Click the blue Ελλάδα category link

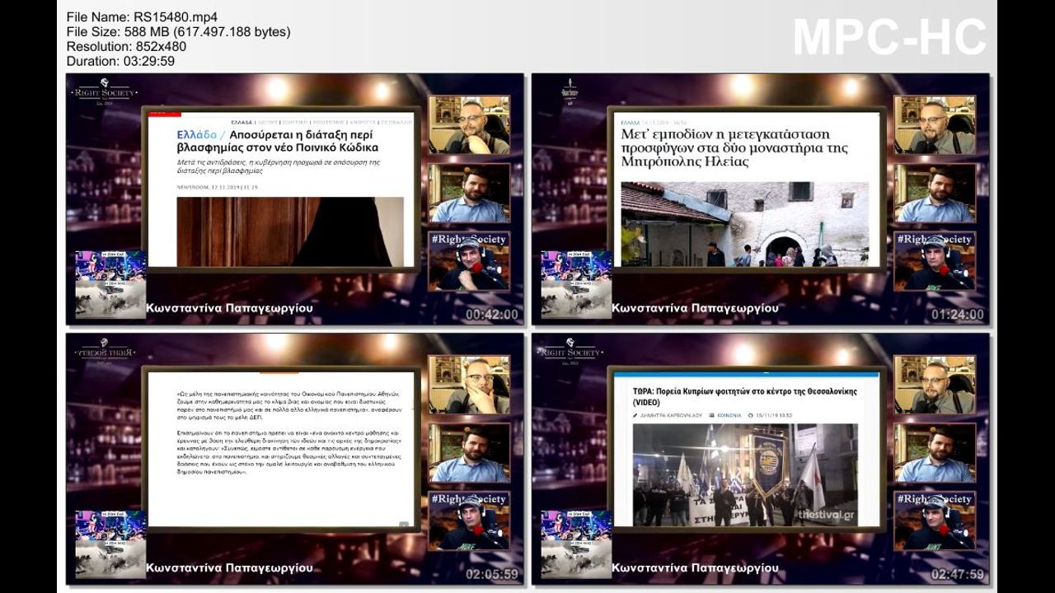click(x=196, y=133)
